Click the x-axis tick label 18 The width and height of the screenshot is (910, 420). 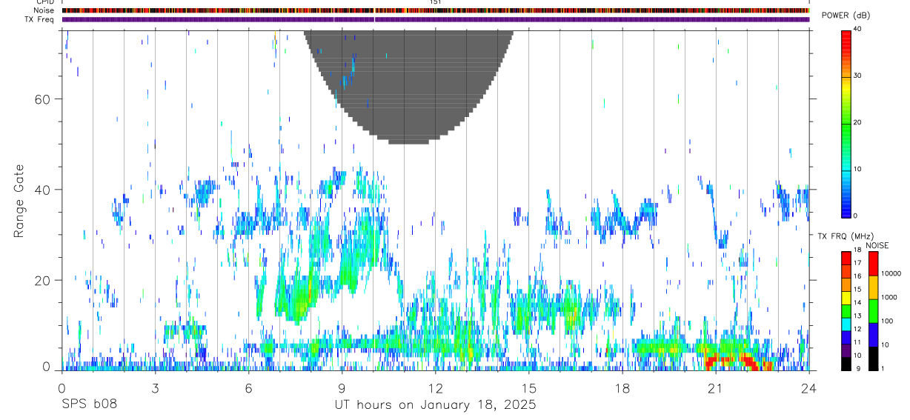(x=622, y=387)
